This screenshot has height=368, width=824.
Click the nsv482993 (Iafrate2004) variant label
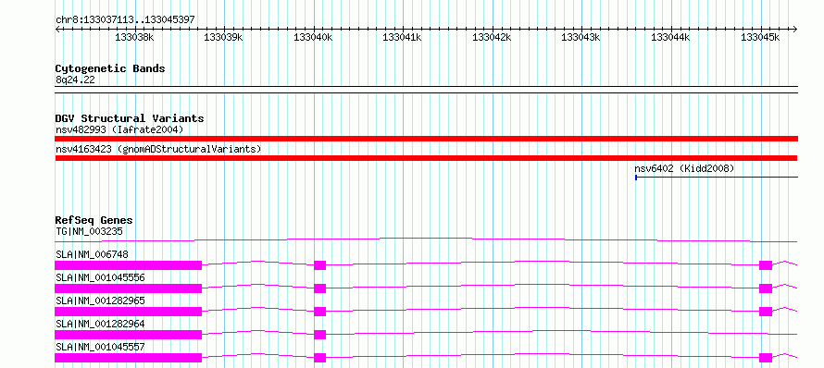(119, 129)
